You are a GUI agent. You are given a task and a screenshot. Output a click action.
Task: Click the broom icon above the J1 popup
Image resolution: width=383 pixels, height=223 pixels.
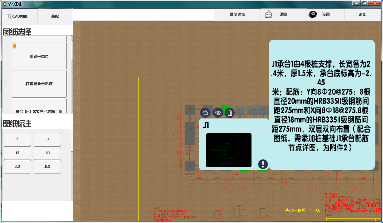[205, 113]
